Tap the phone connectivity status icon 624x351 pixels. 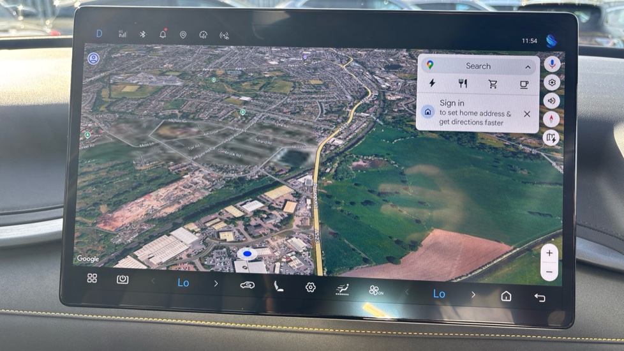[x=225, y=36]
